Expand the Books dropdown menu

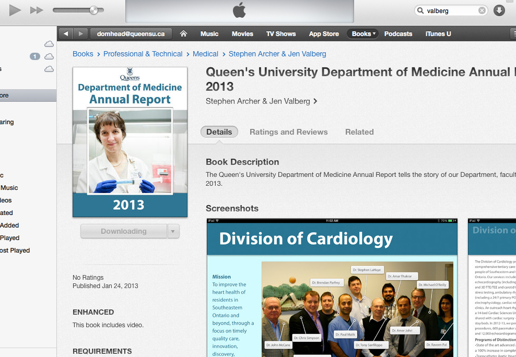point(363,34)
